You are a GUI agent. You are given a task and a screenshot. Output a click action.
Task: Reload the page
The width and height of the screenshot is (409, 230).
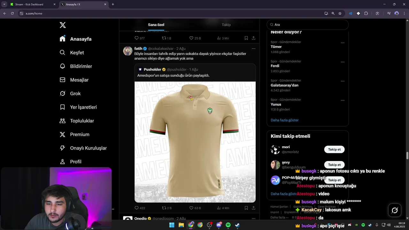coord(12,13)
